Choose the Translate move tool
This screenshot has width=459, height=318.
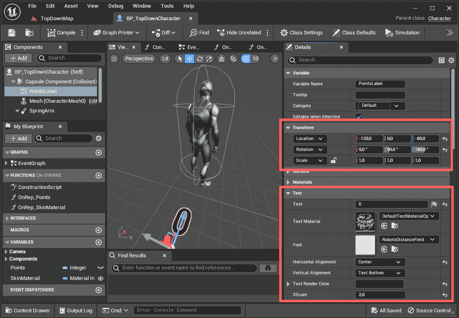(189, 59)
